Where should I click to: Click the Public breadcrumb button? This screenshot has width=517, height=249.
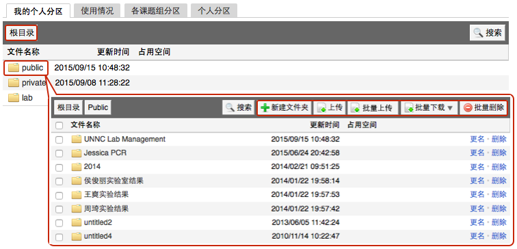point(98,107)
